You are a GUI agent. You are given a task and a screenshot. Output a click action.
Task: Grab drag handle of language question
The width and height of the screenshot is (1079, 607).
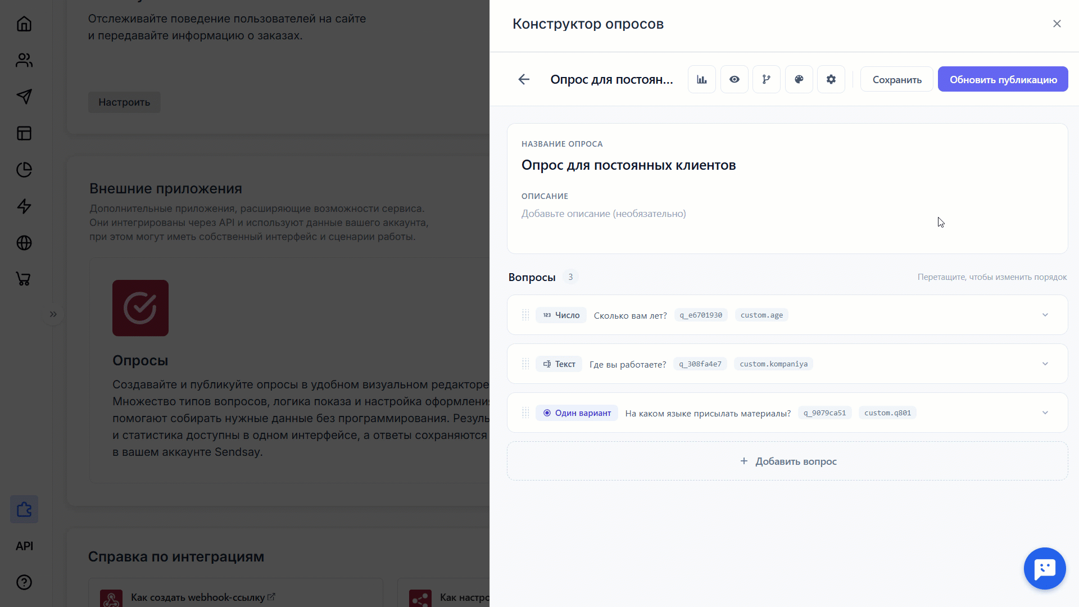(x=525, y=413)
